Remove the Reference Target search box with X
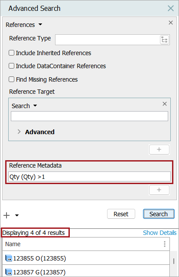 (165, 104)
